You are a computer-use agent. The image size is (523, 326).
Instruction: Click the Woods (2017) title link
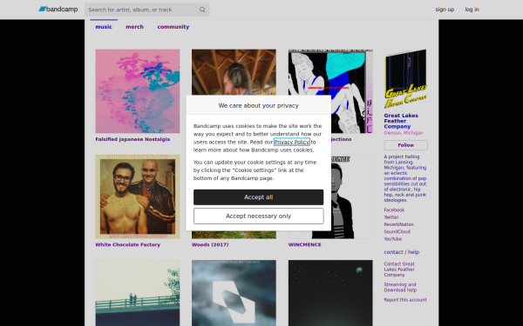[x=210, y=244]
